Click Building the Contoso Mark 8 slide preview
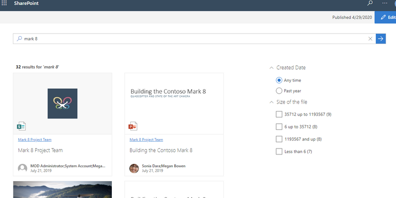This screenshot has height=198, width=396. click(x=174, y=103)
